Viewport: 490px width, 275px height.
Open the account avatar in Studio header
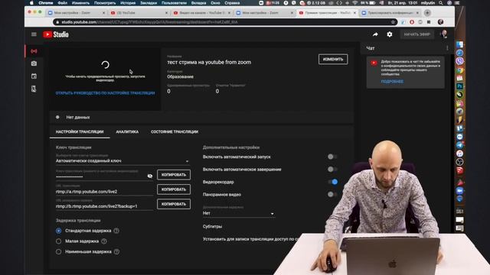pos(444,34)
